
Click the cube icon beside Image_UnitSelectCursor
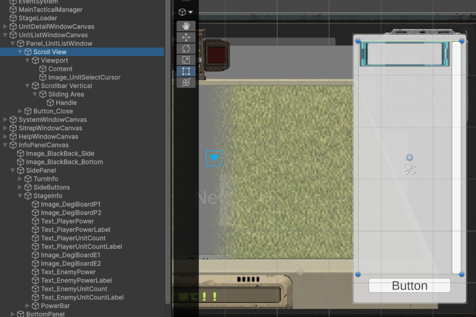pos(43,78)
